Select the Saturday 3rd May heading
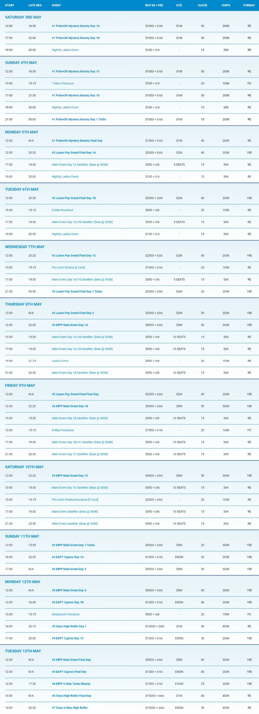The image size is (259, 714). click(23, 17)
